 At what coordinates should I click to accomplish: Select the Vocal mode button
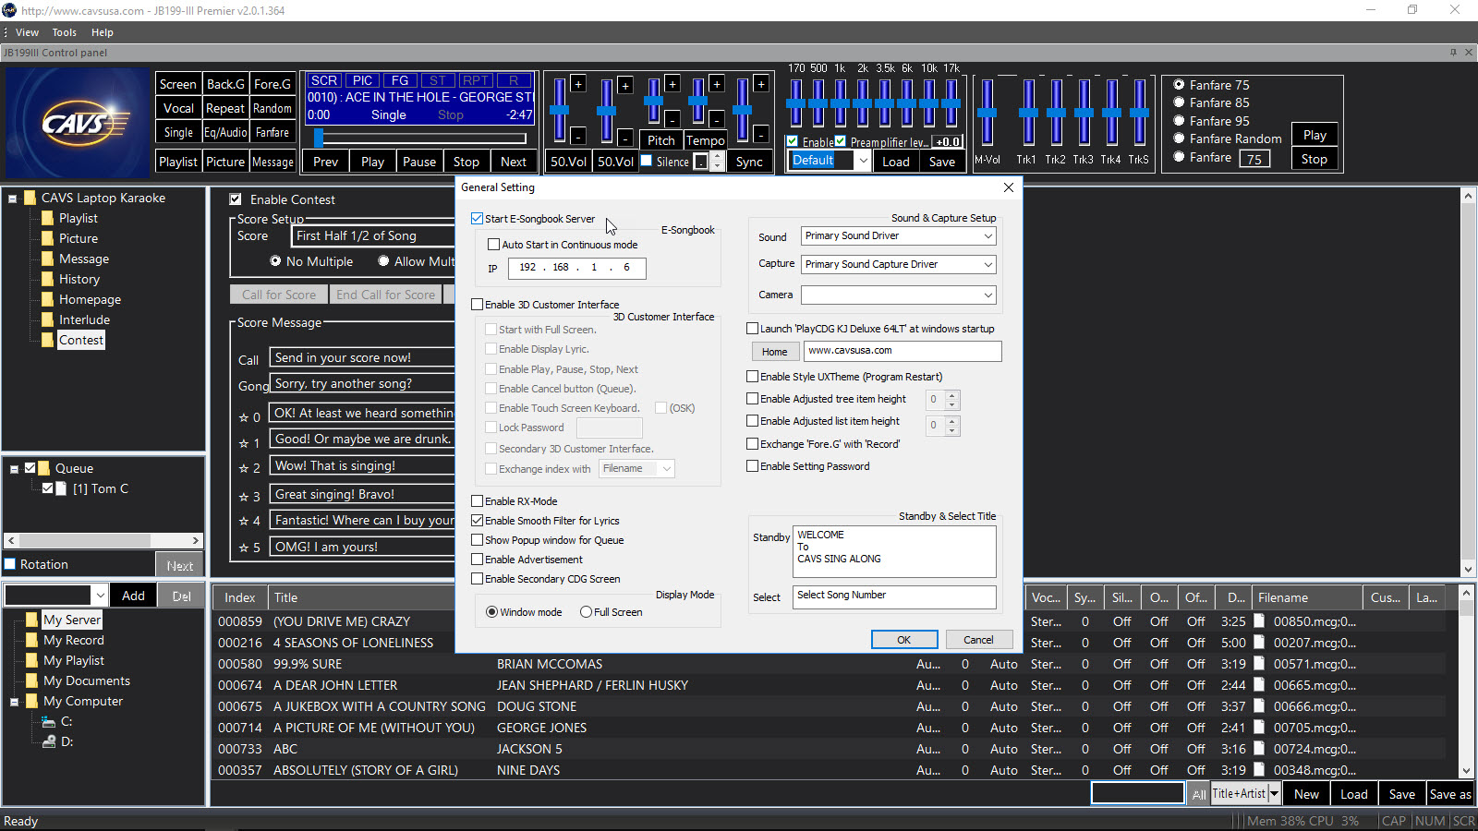[x=178, y=108]
